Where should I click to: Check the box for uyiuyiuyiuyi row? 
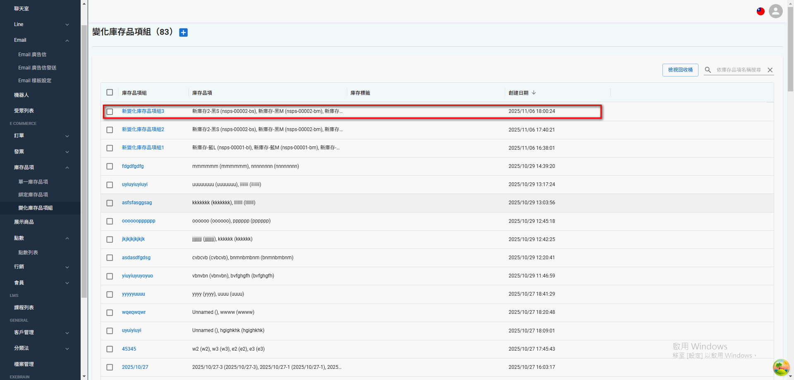110,185
